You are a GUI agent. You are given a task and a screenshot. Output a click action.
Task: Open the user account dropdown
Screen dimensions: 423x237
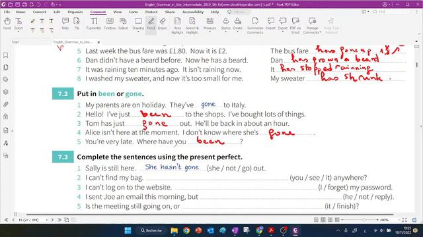[x=389, y=5]
